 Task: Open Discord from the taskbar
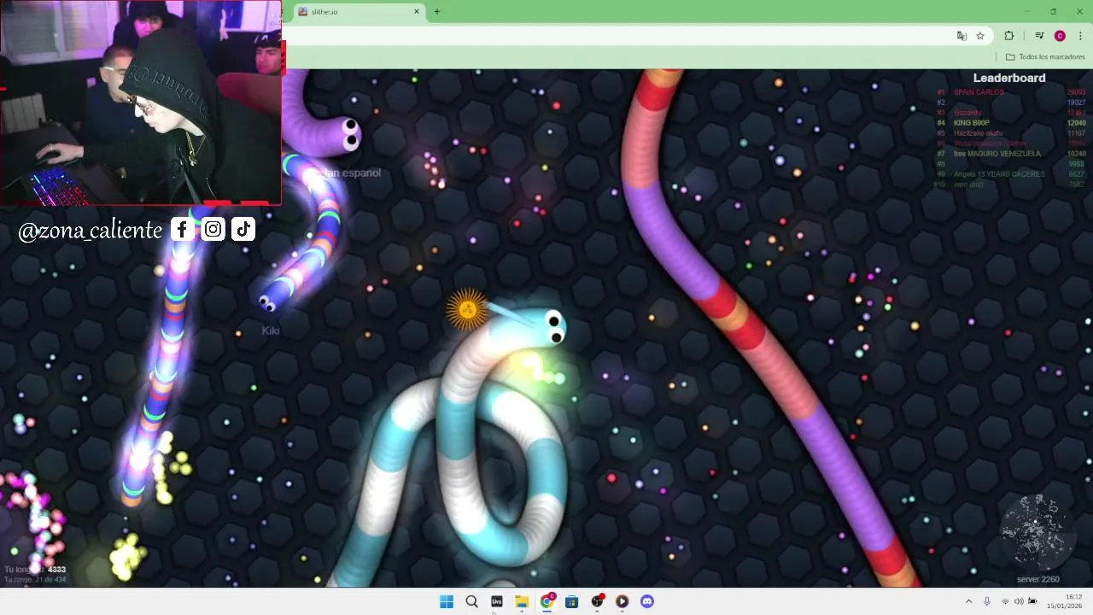pos(647,601)
